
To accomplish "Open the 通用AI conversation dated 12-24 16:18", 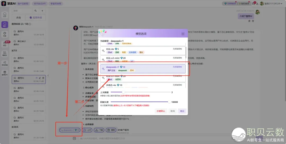I will pyautogui.click(x=29, y=33).
